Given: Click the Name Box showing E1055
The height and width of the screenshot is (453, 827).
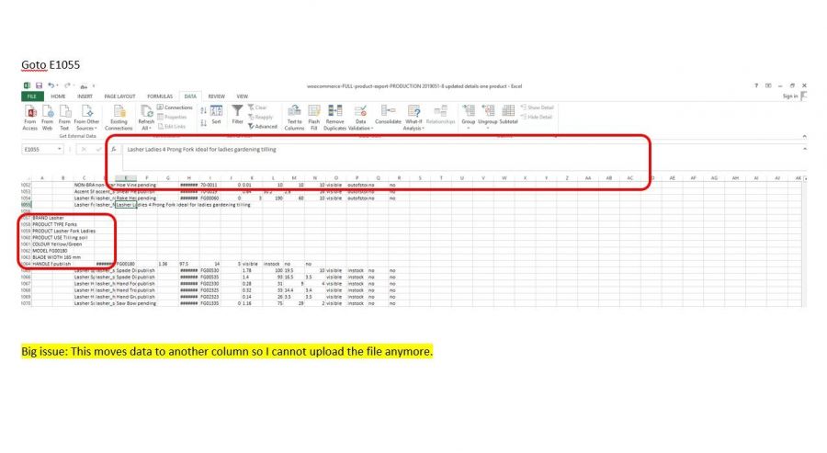Looking at the screenshot, I should tap(39, 149).
